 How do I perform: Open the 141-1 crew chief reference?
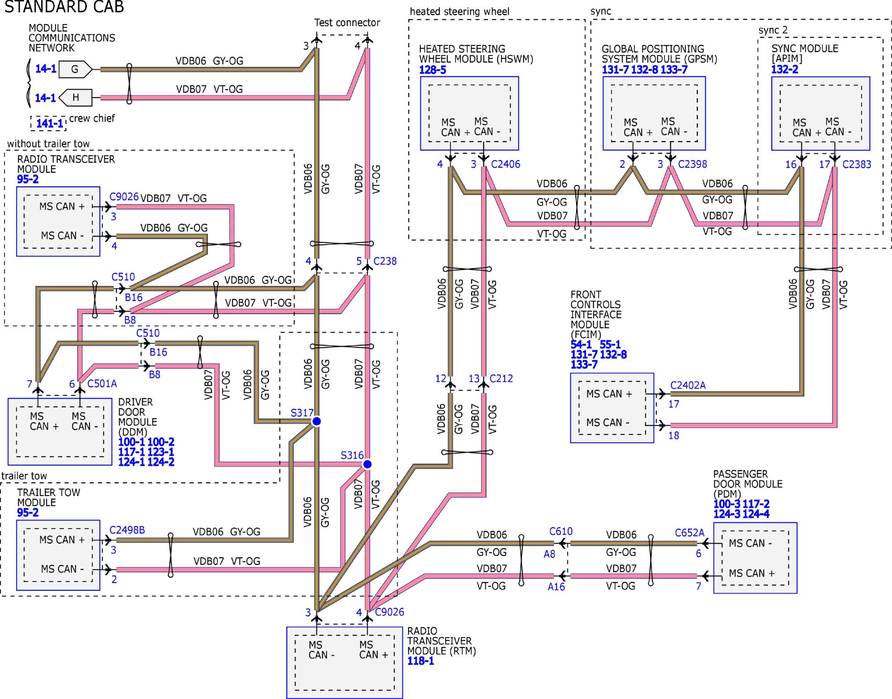pyautogui.click(x=49, y=124)
